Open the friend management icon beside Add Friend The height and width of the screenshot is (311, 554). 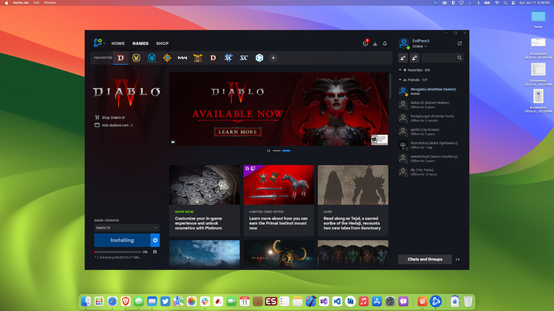pyautogui.click(x=414, y=58)
